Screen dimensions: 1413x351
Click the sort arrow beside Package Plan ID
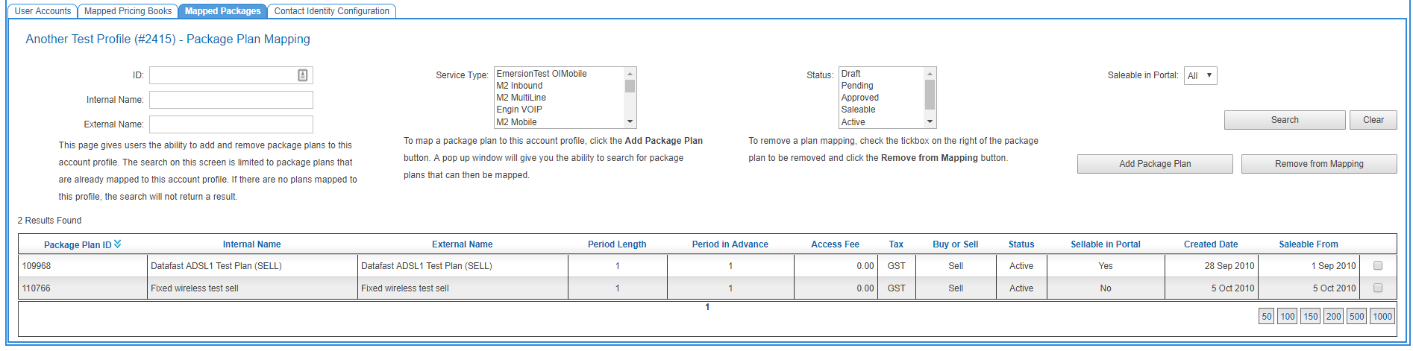pos(118,244)
